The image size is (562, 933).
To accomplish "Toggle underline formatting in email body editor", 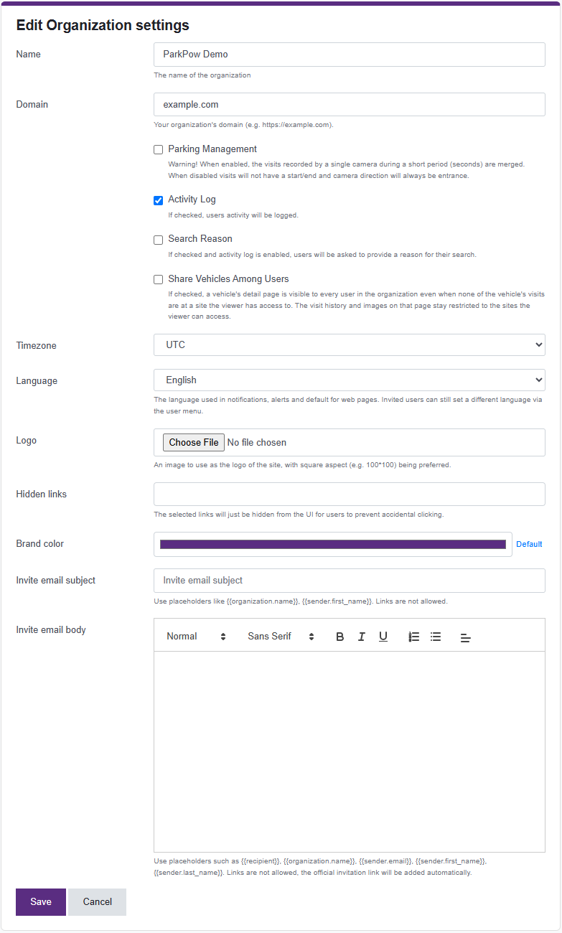I will (x=383, y=637).
